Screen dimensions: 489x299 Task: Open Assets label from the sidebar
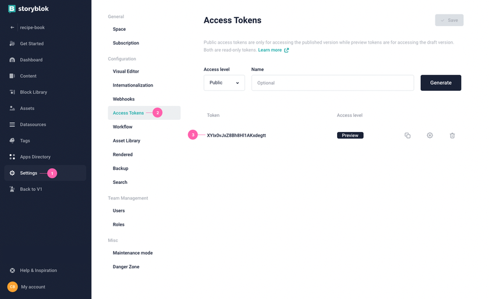(27, 109)
